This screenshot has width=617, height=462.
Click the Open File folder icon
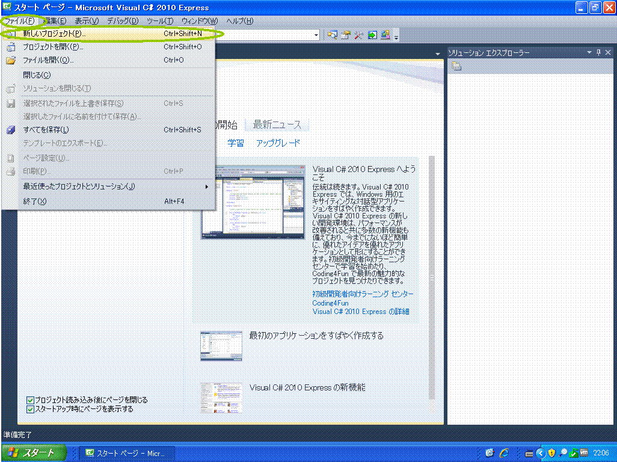[x=11, y=60]
